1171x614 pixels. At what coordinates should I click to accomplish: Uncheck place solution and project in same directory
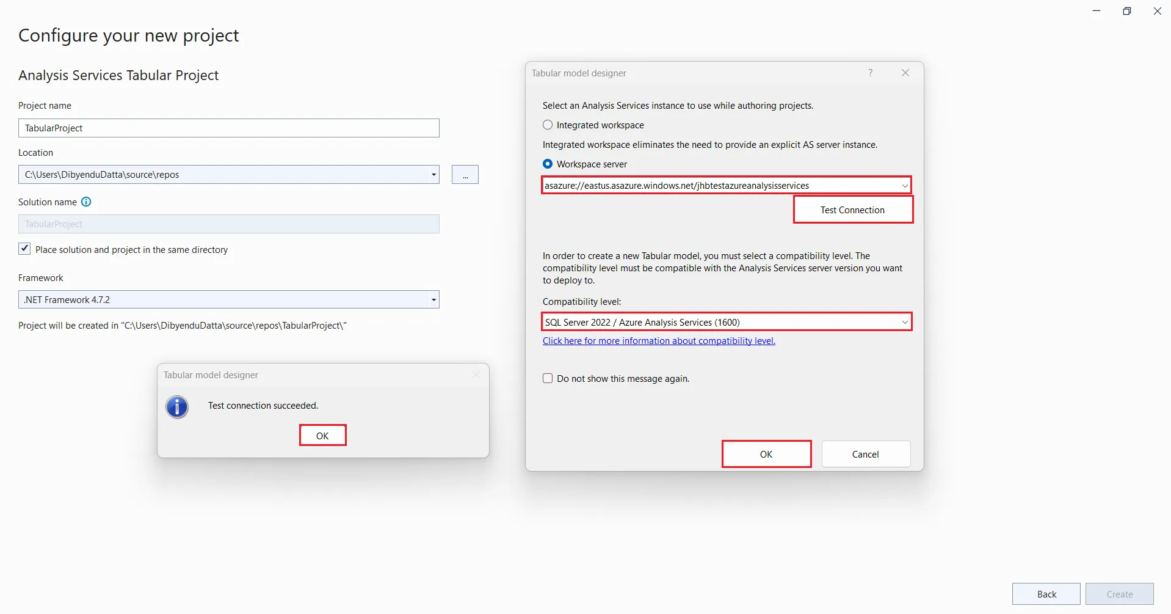pos(24,249)
